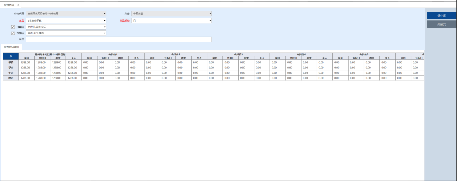Open the 日期价 dropdown listing 节假日,周末,全天
The width and height of the screenshot is (457, 181).
104,27
